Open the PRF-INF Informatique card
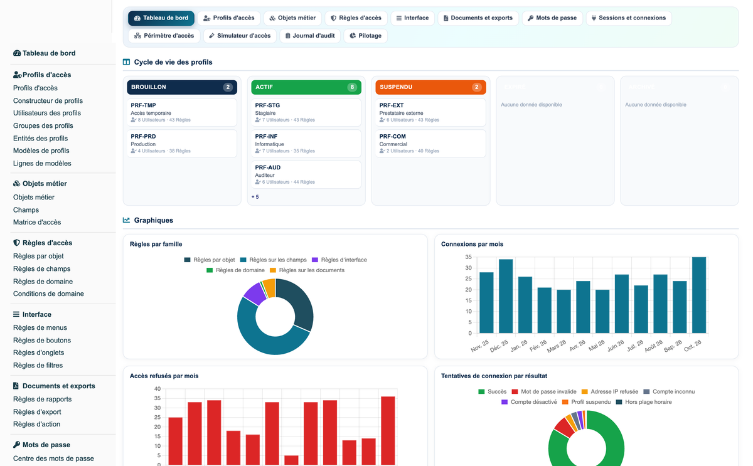Image resolution: width=753 pixels, height=466 pixels. coord(306,144)
